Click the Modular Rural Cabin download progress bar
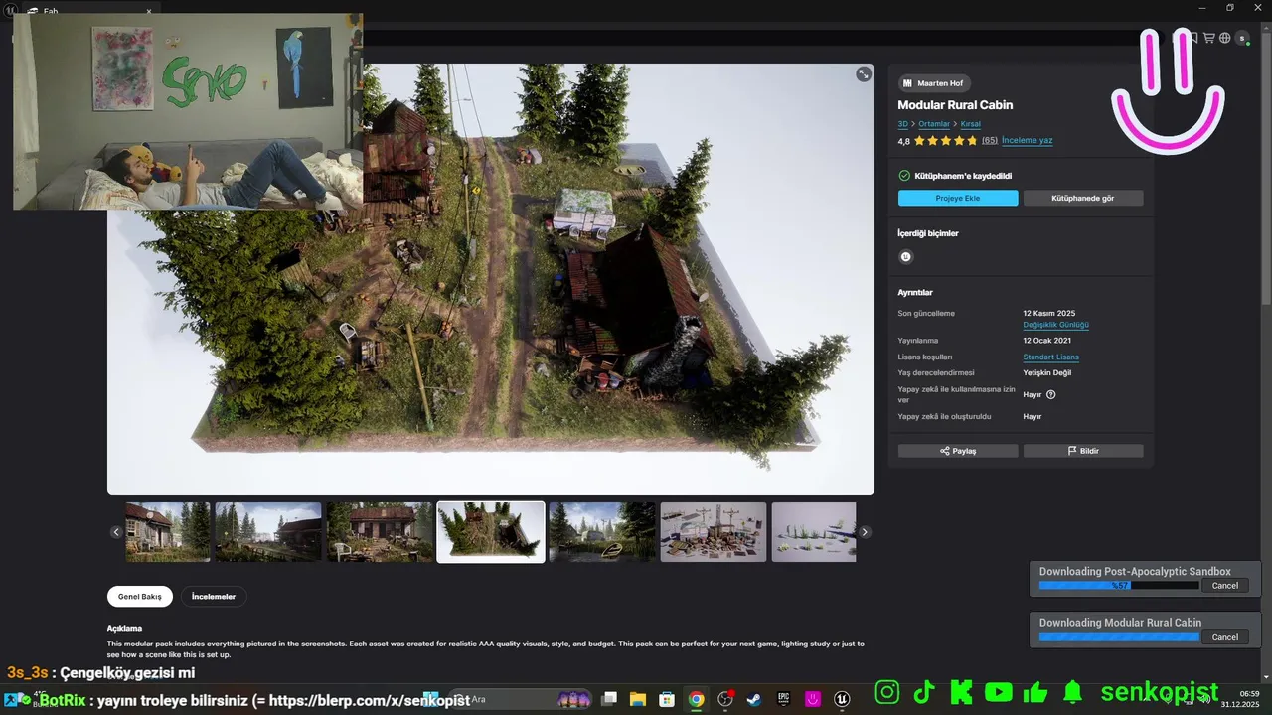Screen dimensions: 1272x715 tap(1119, 637)
